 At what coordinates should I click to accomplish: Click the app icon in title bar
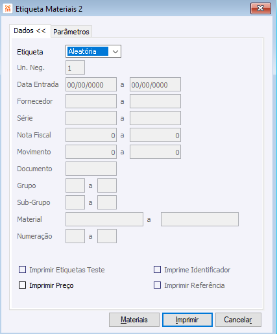8,9
